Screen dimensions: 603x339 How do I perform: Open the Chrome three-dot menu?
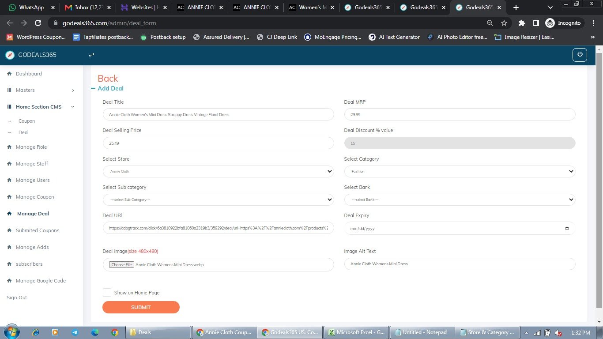point(593,23)
